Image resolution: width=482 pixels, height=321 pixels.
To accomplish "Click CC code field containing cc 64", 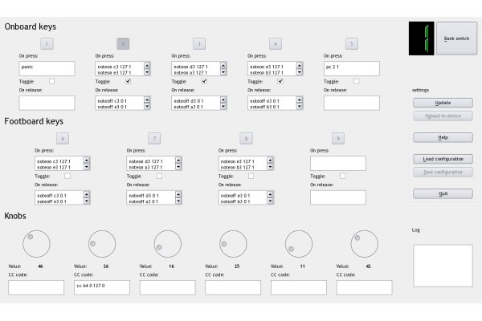I will coord(102,286).
